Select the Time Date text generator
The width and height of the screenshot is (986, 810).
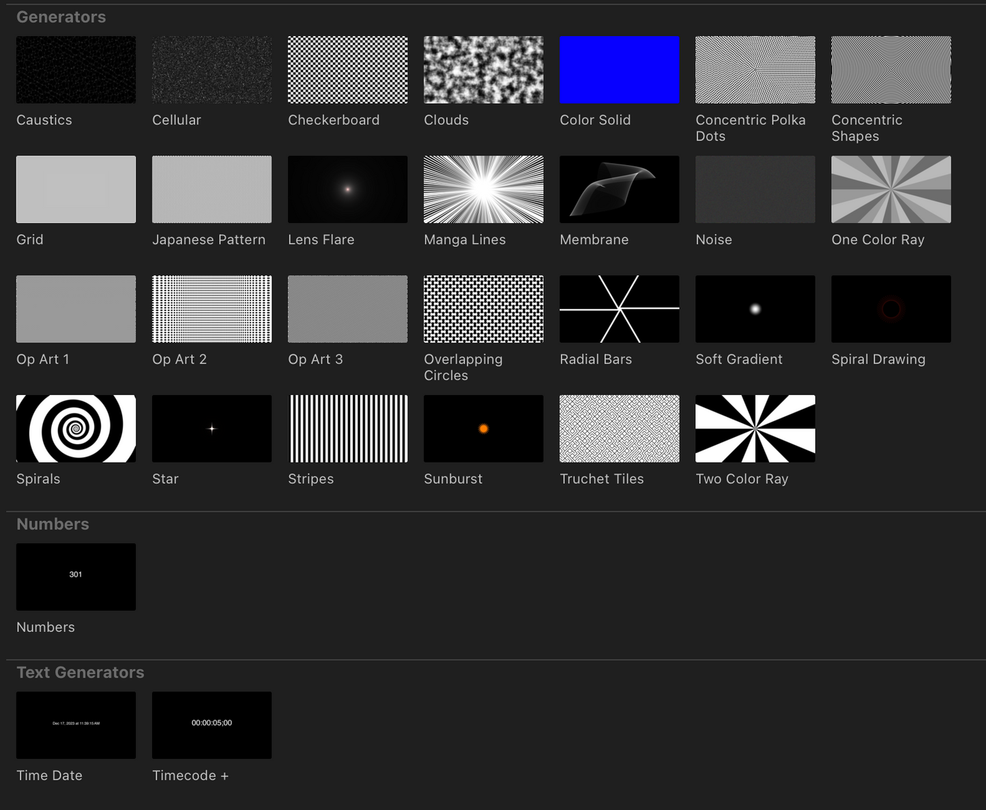tap(76, 725)
